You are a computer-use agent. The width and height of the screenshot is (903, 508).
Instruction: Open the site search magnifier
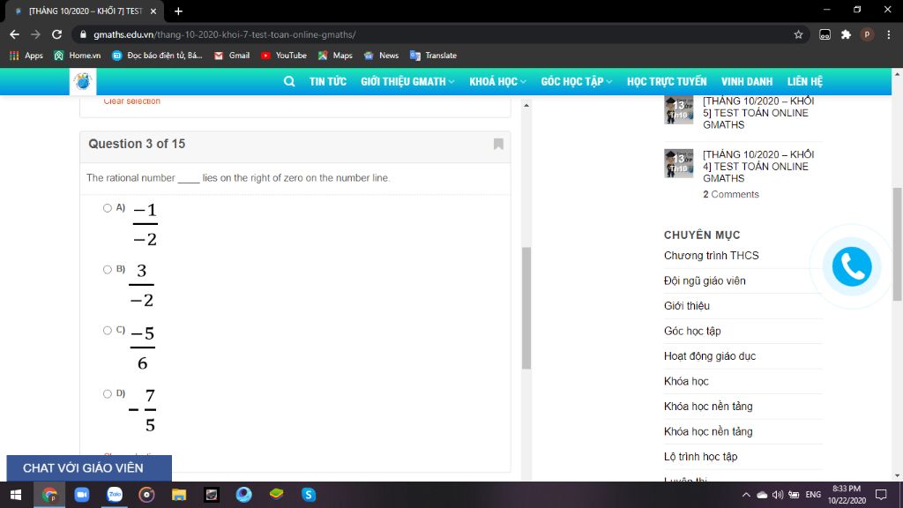click(x=289, y=81)
